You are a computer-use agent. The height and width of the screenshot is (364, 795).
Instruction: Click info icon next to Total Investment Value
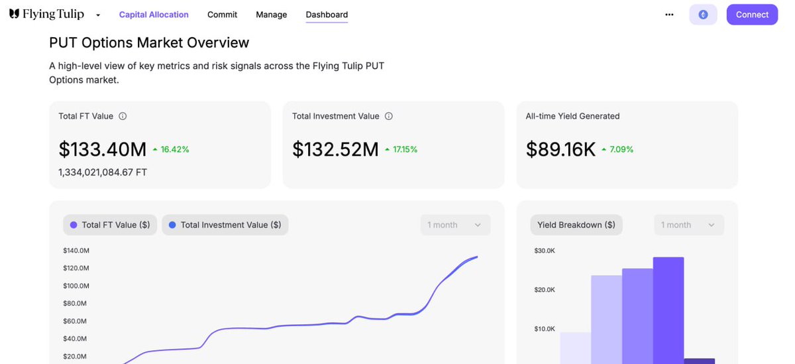[x=389, y=116]
